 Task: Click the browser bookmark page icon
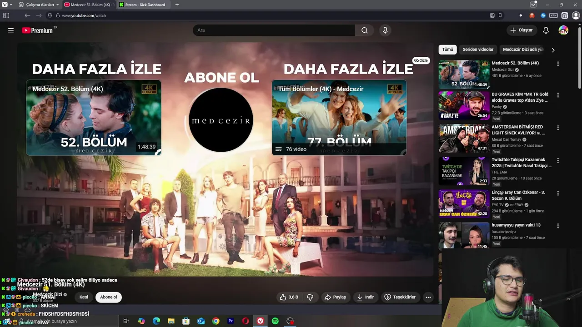pyautogui.click(x=500, y=15)
